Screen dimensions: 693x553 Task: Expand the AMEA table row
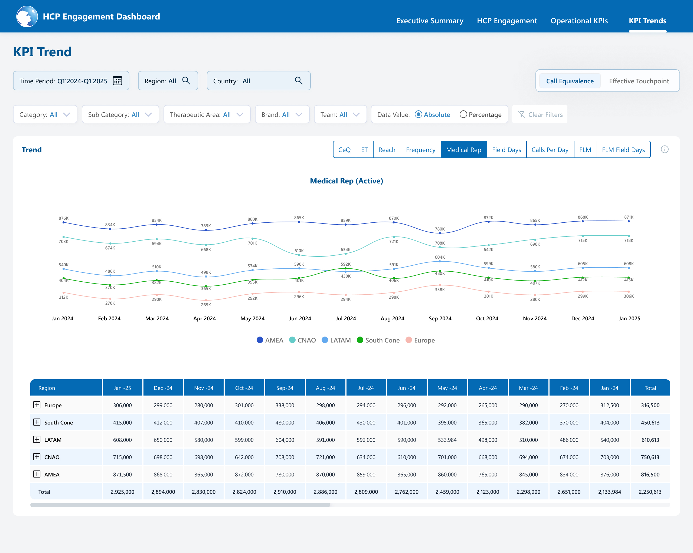[x=37, y=474]
